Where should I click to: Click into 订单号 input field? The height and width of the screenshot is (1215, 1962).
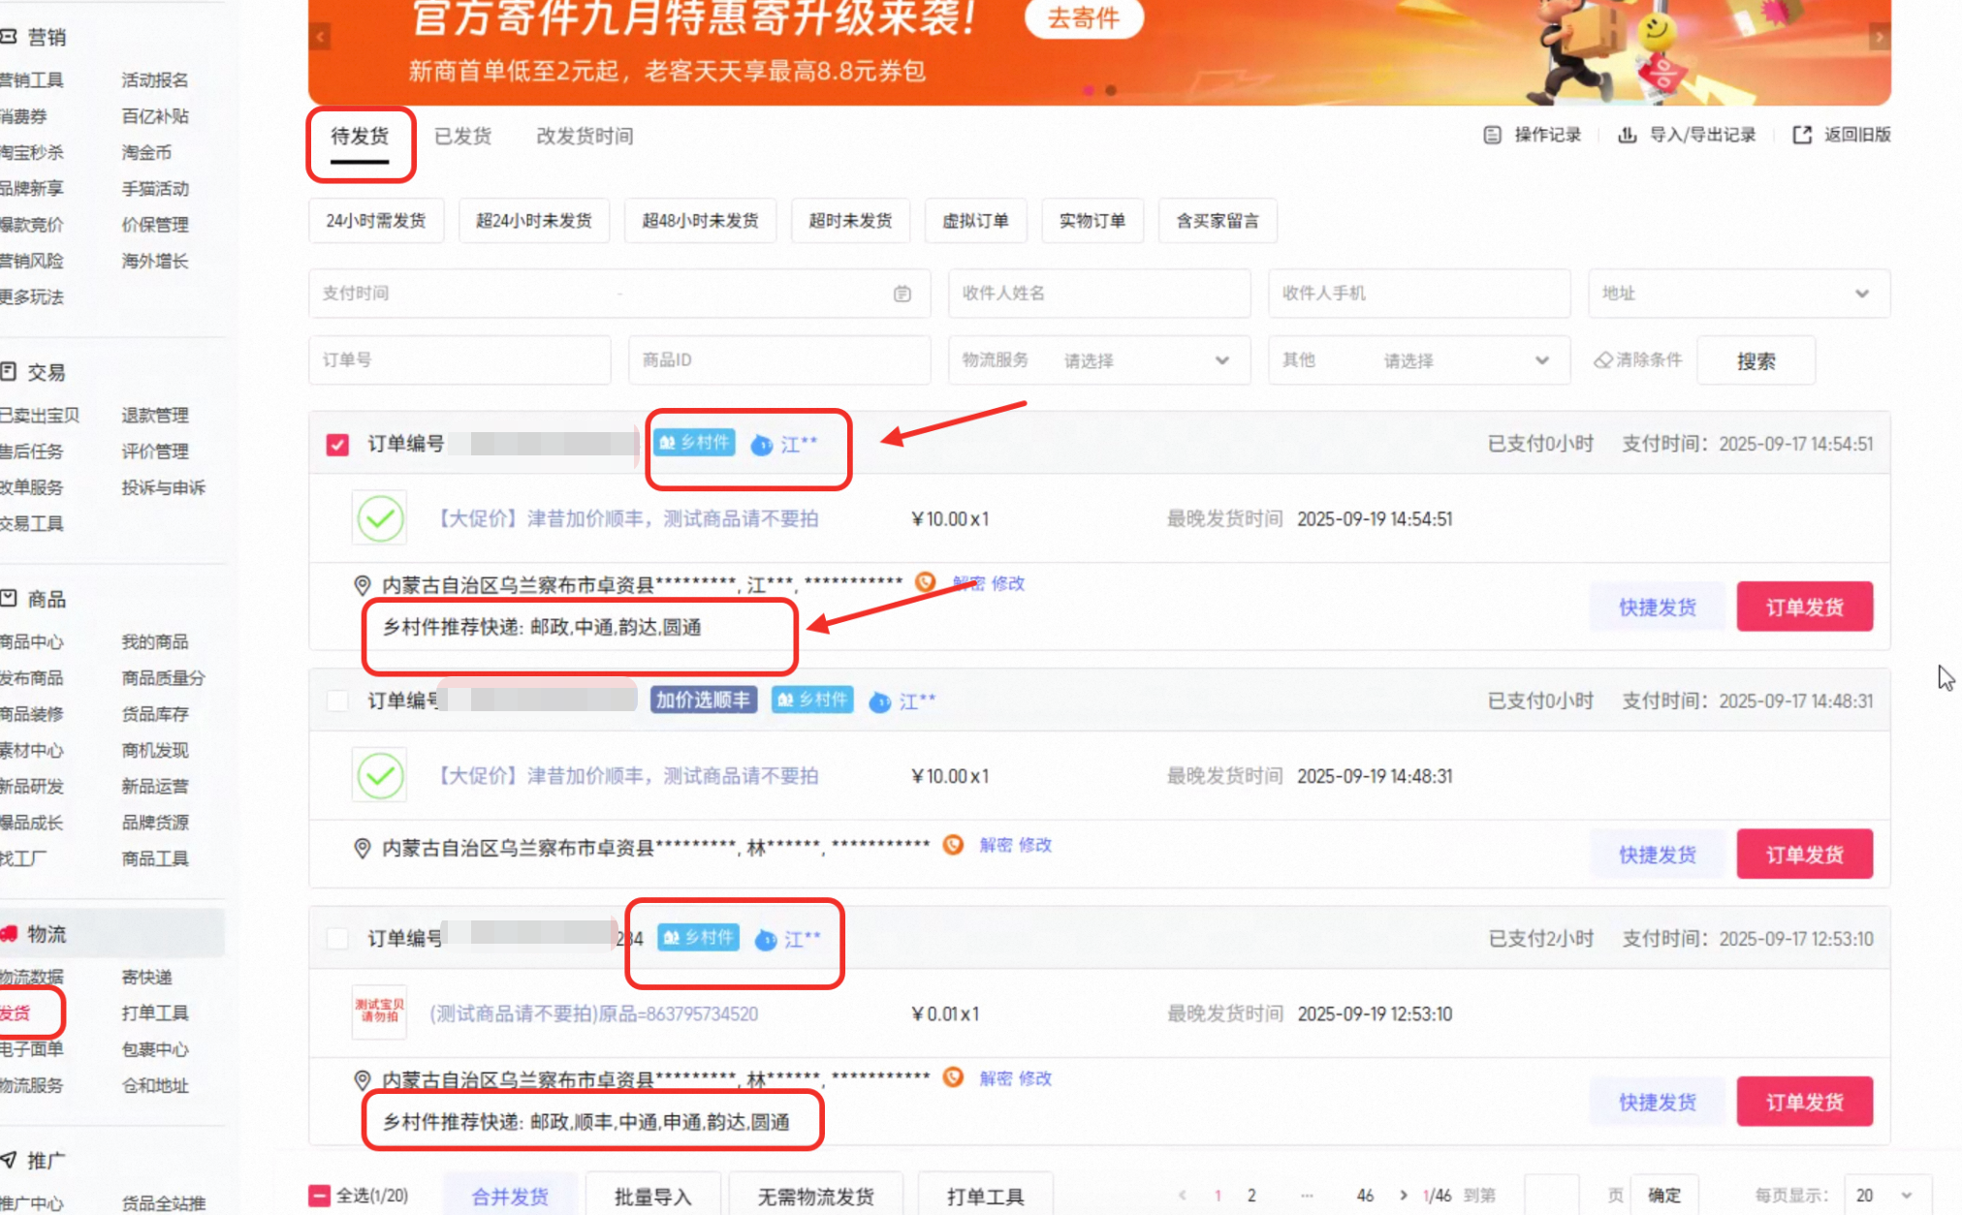(459, 360)
